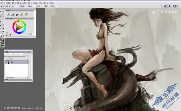181x111 pixels.
Task: Select the Layer Adjuster tool
Action: point(3,11)
